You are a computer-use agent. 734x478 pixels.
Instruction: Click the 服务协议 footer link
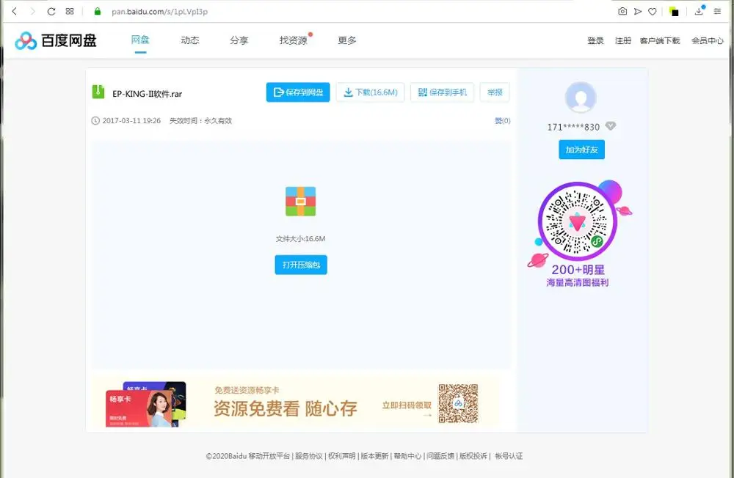click(308, 456)
